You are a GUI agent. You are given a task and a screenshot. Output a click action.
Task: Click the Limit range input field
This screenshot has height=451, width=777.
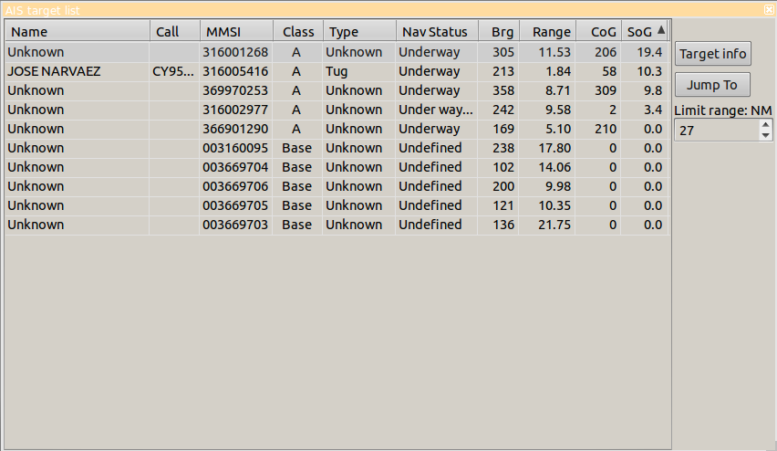[x=716, y=131]
